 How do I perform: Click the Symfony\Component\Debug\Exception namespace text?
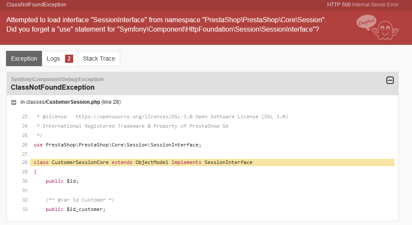(57, 79)
